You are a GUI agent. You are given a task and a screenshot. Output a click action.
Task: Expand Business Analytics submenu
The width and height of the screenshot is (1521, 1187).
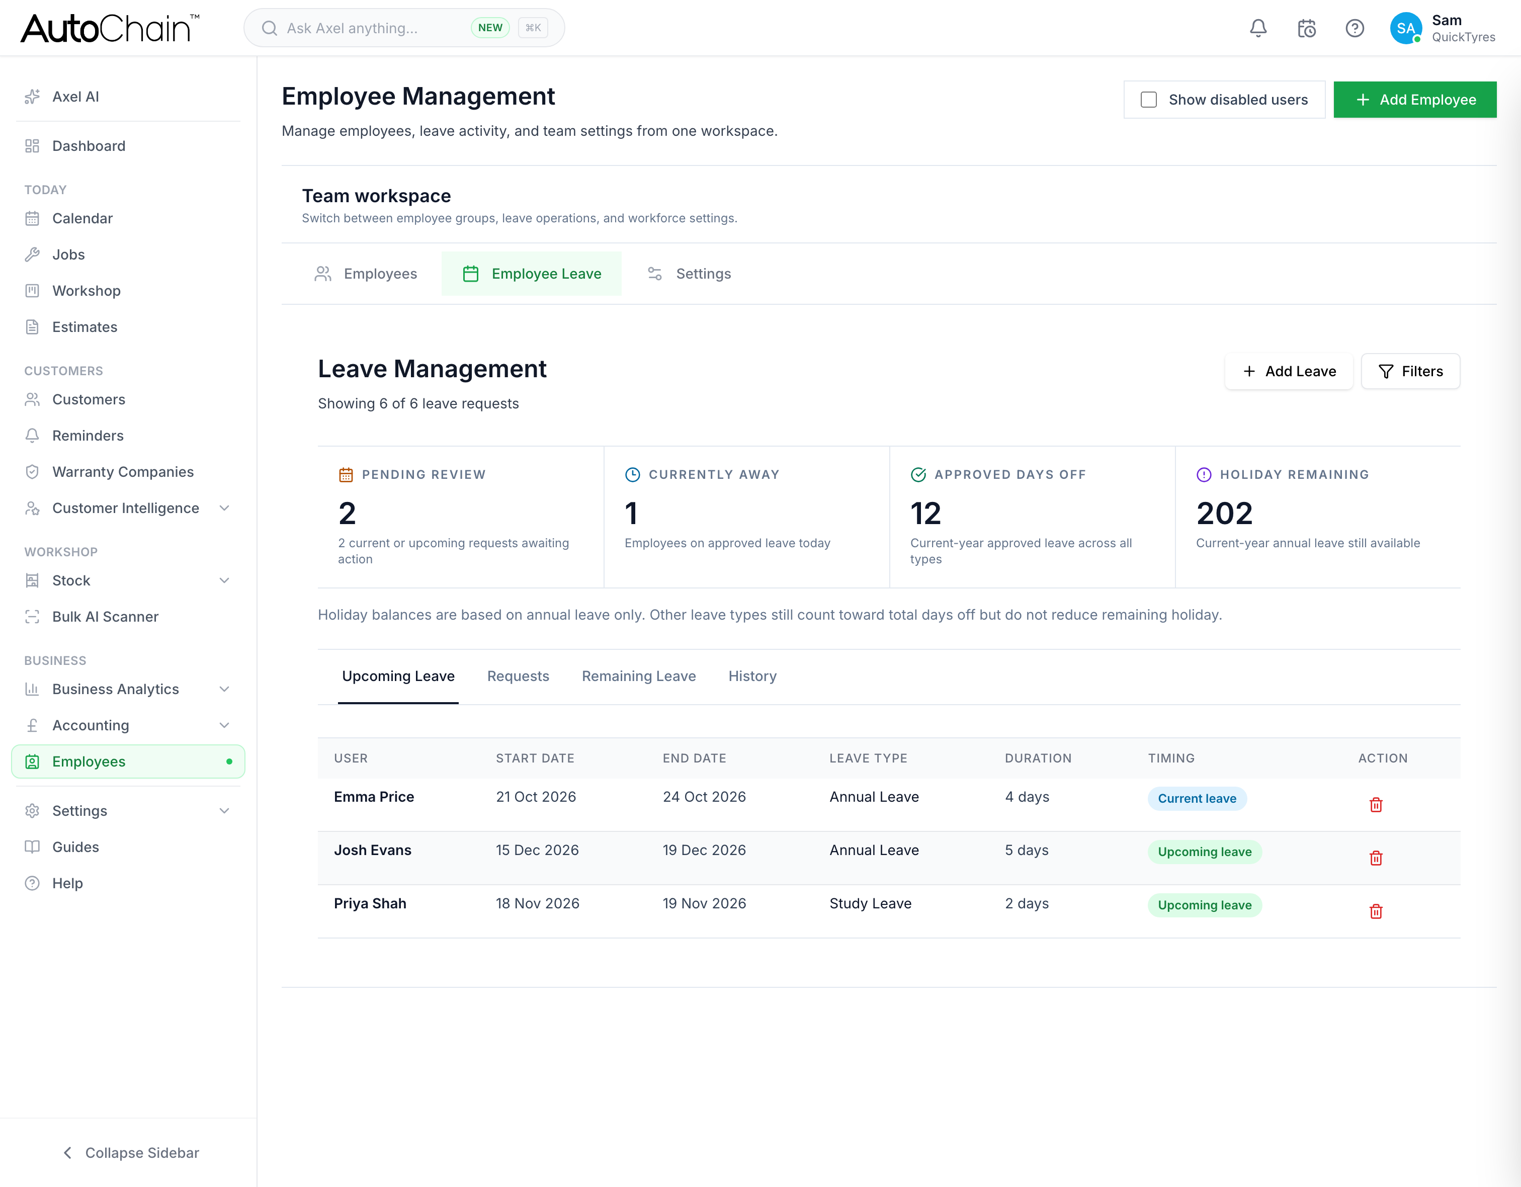(x=224, y=689)
